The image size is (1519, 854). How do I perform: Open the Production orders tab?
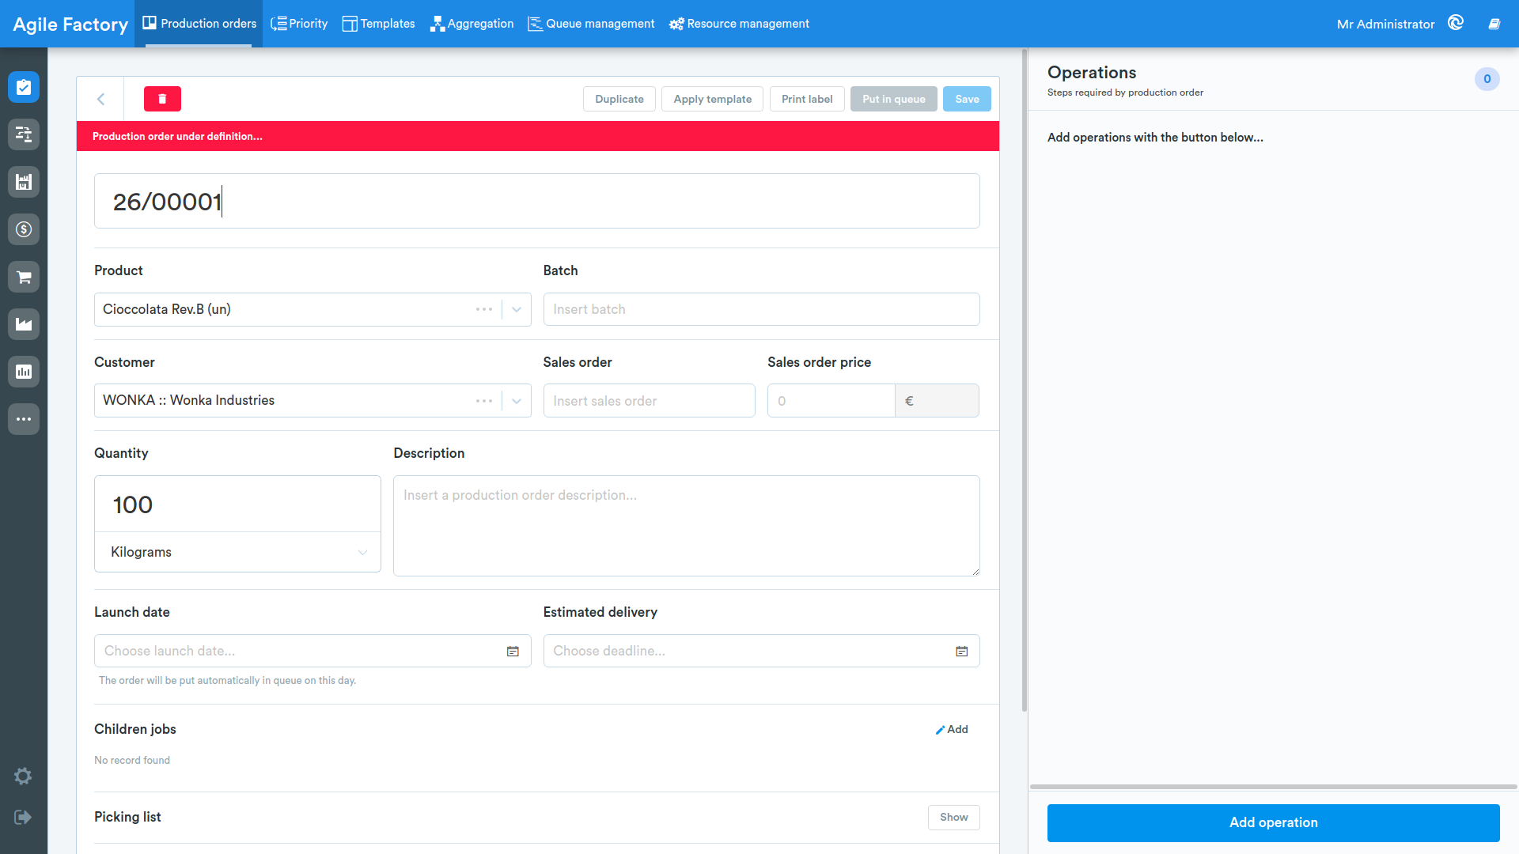pos(199,24)
